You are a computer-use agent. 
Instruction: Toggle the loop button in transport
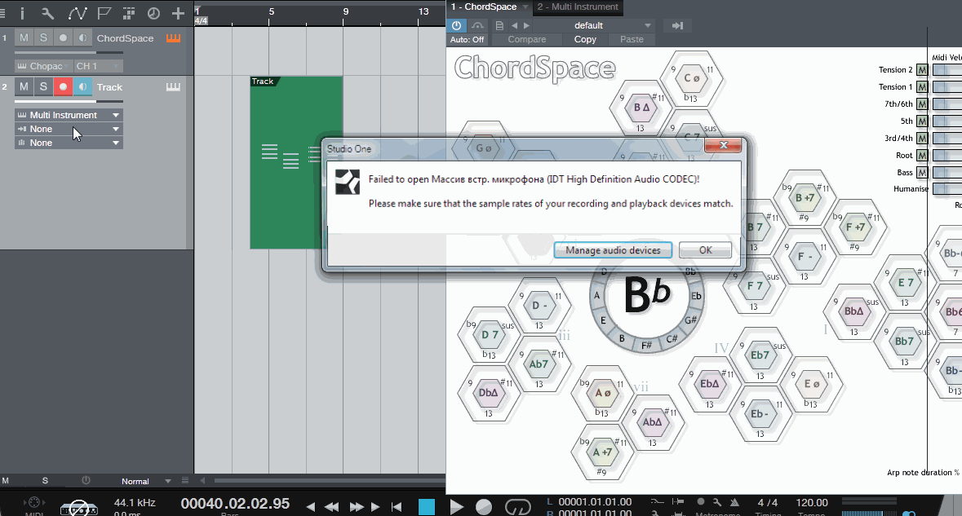tap(518, 507)
